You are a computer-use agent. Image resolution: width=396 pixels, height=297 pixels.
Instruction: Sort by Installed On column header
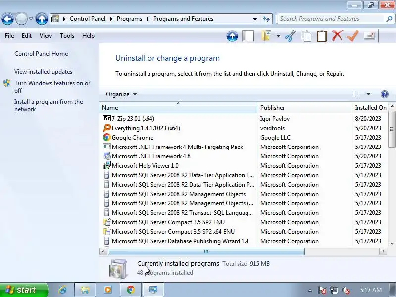click(370, 108)
